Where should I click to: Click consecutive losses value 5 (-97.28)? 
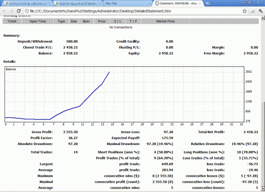(x=249, y=176)
